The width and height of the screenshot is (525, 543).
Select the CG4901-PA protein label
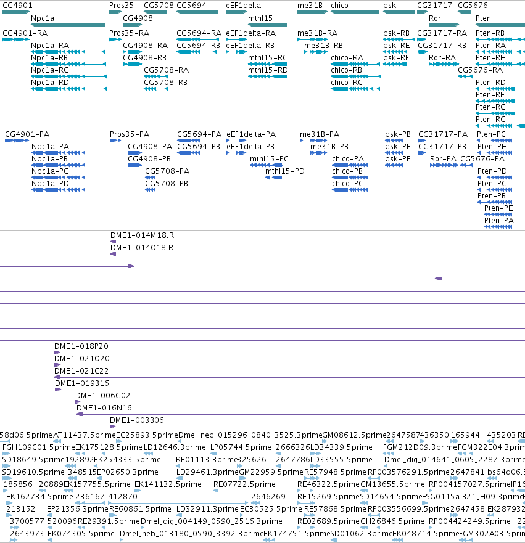pyautogui.click(x=27, y=134)
